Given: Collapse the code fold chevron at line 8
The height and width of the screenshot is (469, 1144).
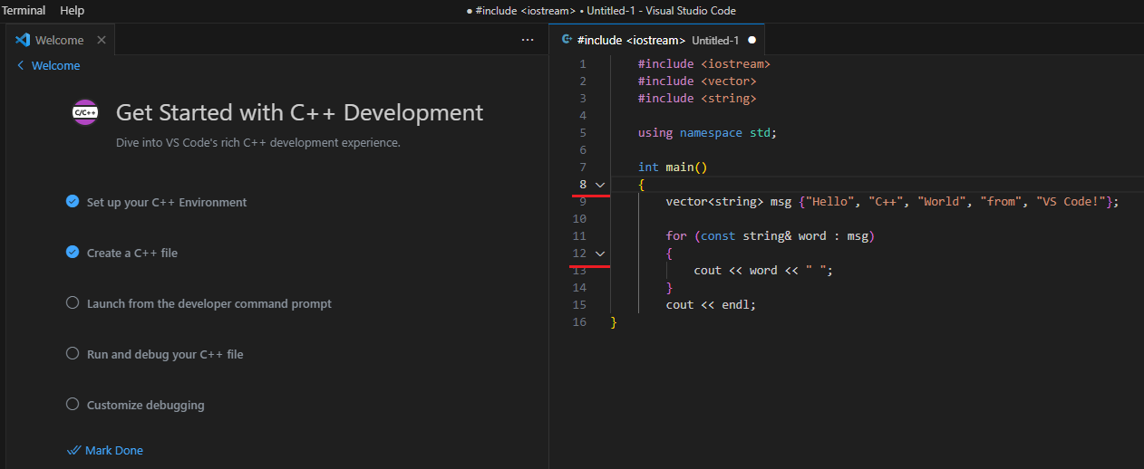Looking at the screenshot, I should click(599, 185).
